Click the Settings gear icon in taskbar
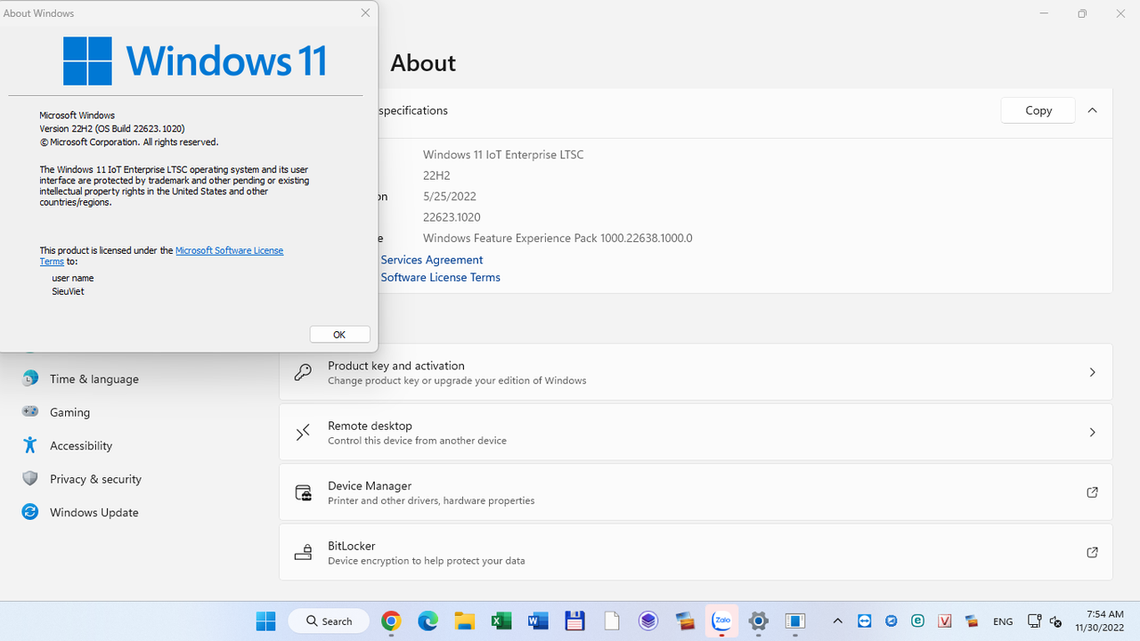This screenshot has height=641, width=1140. point(759,621)
